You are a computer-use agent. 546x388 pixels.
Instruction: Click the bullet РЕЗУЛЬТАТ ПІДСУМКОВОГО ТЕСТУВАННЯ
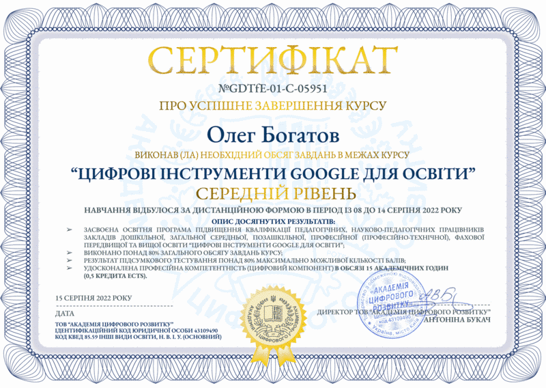pyautogui.click(x=244, y=260)
